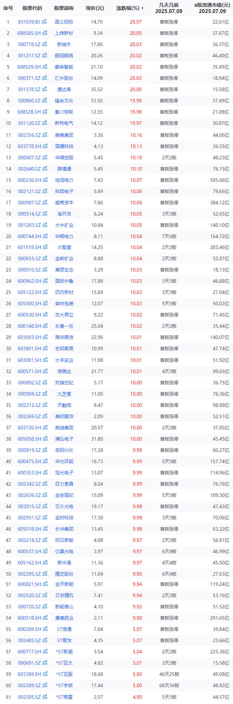Open stock code link 600571.SH
The image size is (233, 704).
click(29, 371)
